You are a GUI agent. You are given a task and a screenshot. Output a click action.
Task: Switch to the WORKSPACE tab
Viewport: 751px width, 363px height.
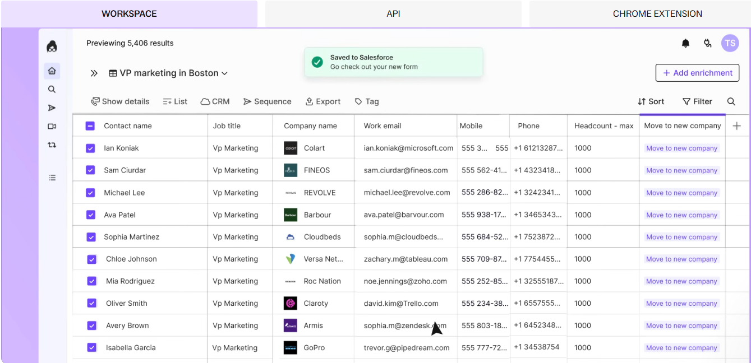(x=129, y=13)
